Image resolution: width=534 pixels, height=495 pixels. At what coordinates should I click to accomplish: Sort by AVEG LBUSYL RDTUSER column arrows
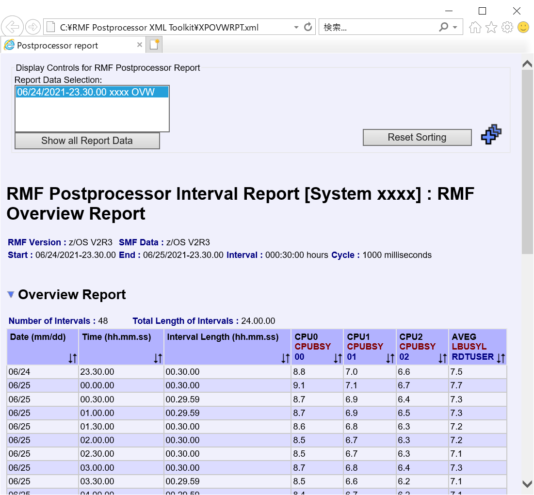tap(501, 358)
